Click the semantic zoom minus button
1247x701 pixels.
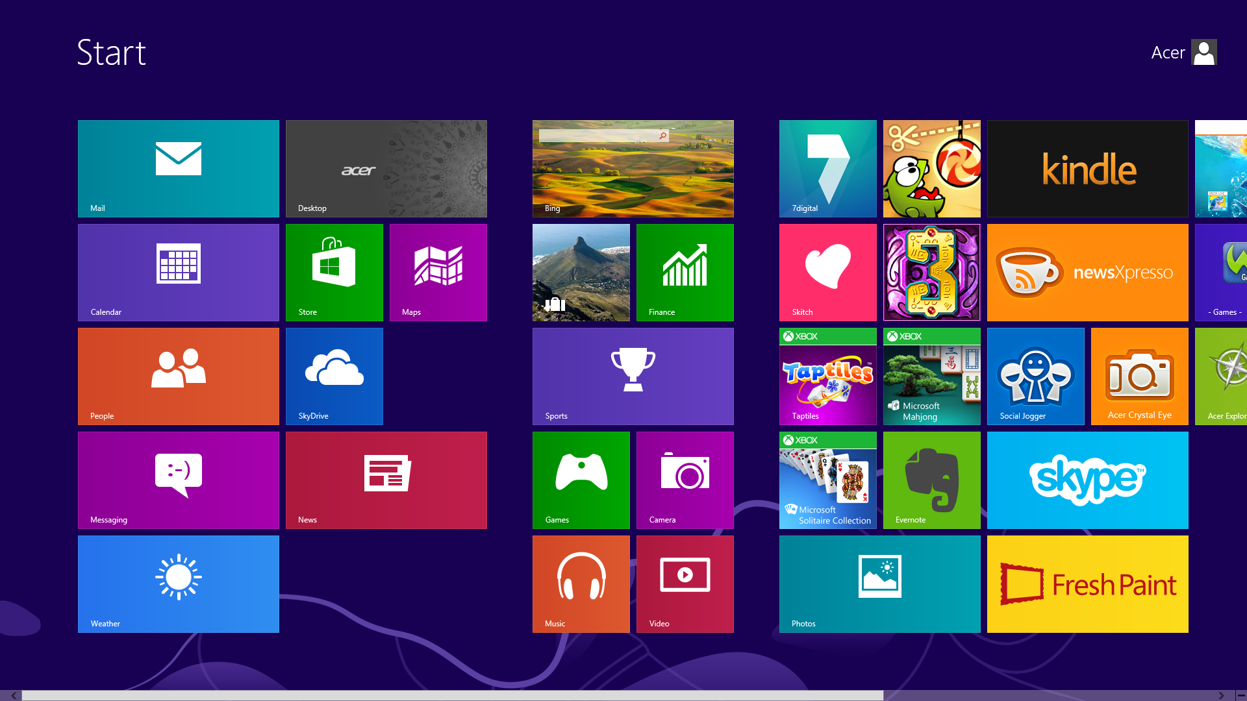(1241, 695)
